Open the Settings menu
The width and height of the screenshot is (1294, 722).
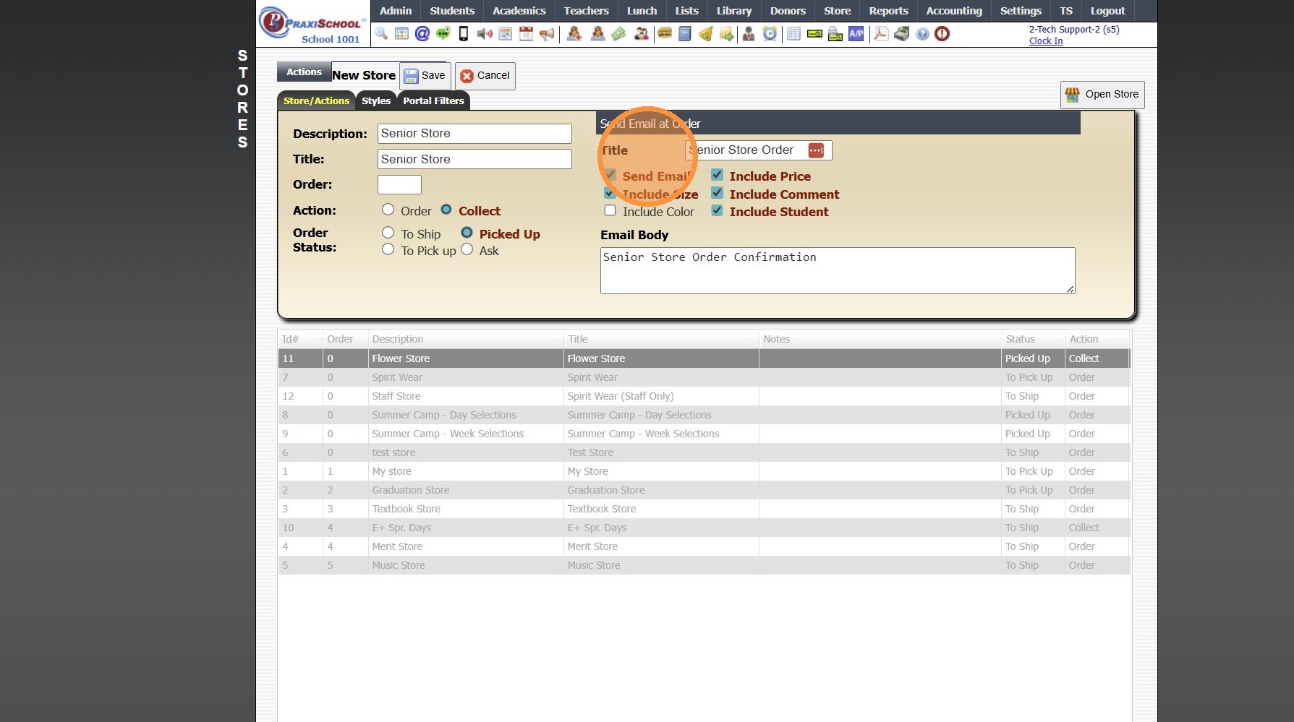(1021, 11)
